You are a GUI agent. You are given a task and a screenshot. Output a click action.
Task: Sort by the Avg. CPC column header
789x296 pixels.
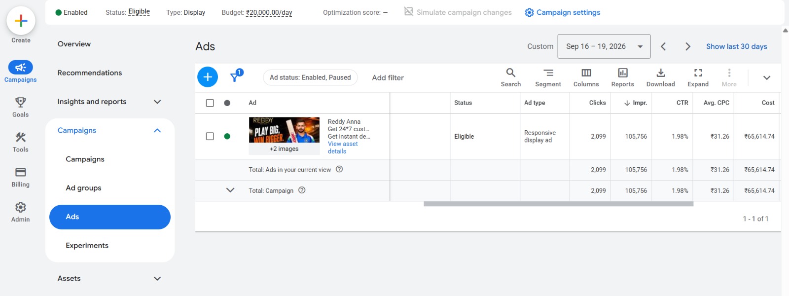[x=716, y=103]
